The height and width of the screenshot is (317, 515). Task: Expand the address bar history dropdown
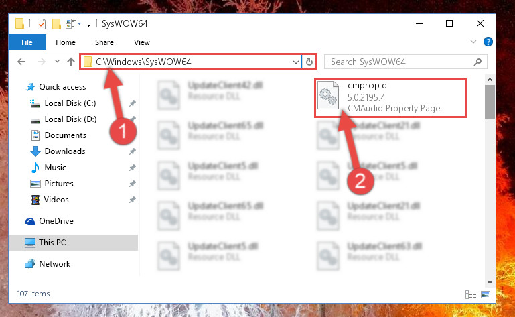click(295, 62)
